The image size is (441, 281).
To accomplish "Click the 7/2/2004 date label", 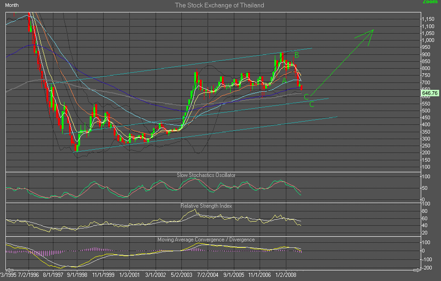I will pos(208,275).
